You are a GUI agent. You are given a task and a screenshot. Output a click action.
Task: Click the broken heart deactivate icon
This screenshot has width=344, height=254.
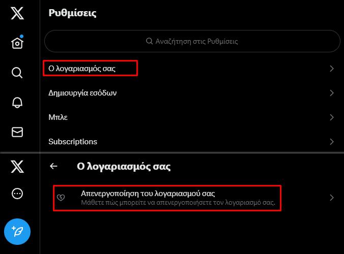tap(61, 198)
